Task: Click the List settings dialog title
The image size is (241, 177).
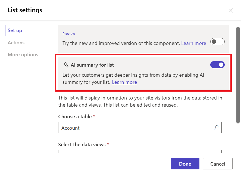Action: (x=25, y=10)
